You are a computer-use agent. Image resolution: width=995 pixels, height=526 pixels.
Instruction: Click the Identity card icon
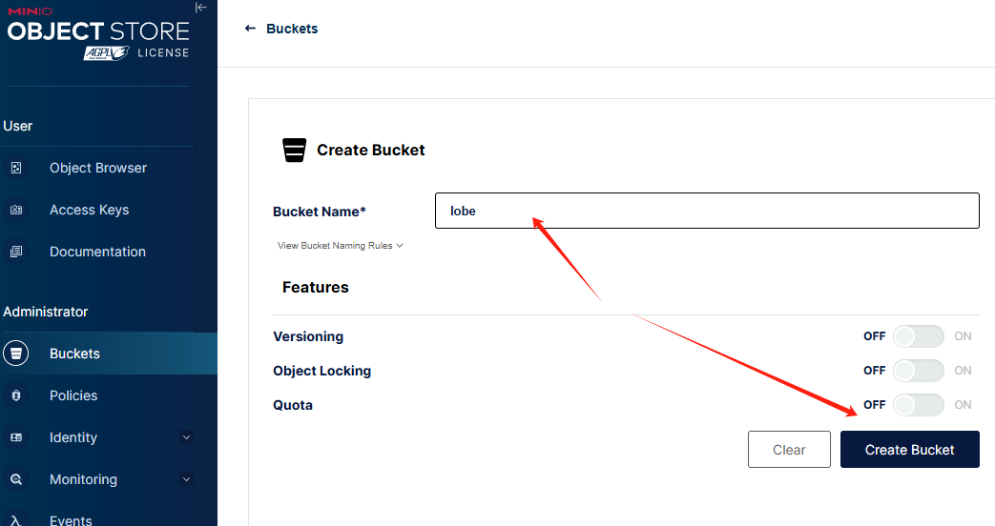pyautogui.click(x=16, y=437)
